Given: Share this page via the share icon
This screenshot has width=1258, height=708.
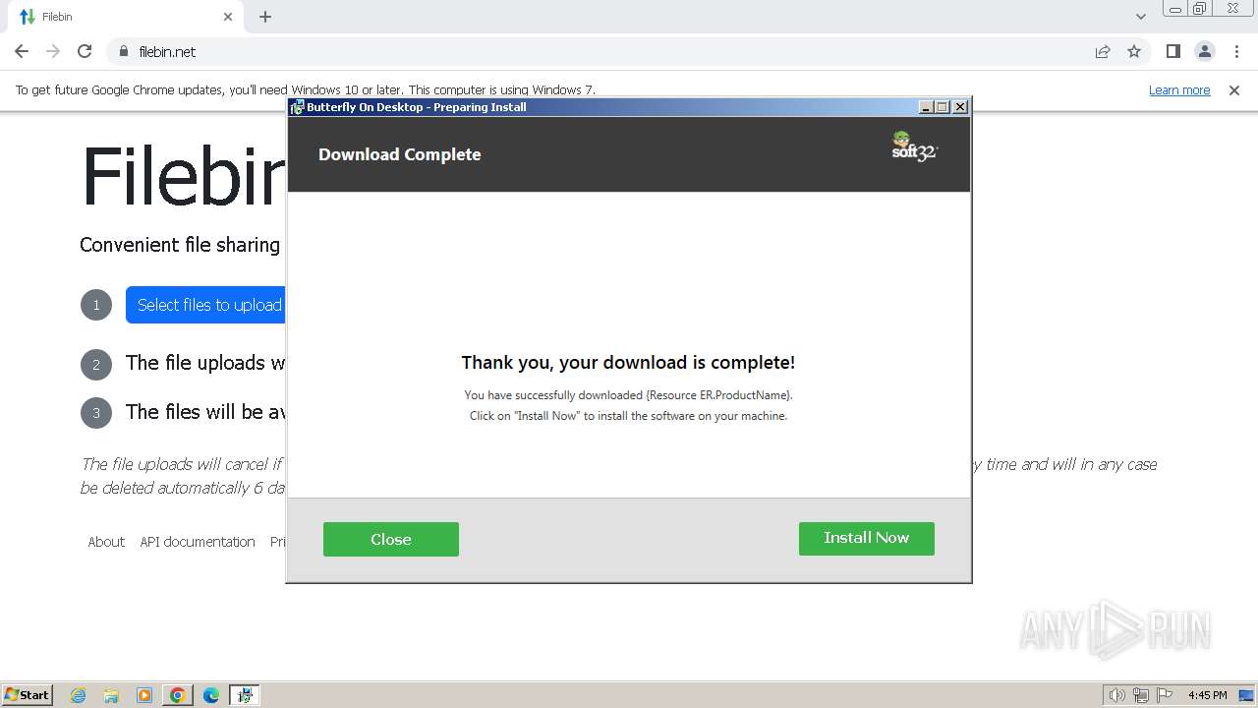Looking at the screenshot, I should point(1103,51).
